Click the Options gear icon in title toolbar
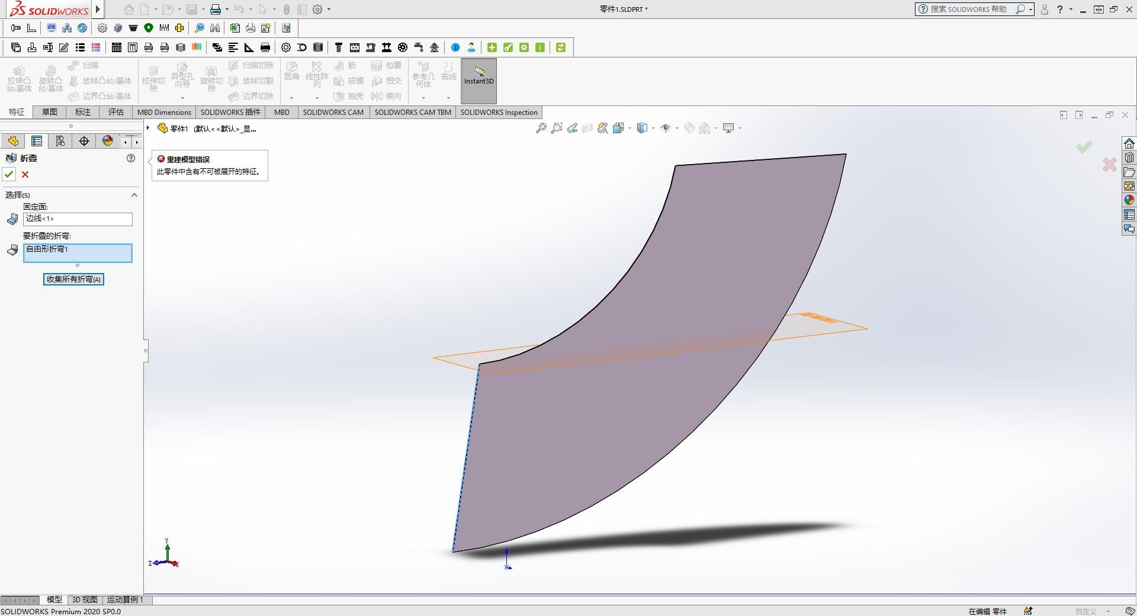Image resolution: width=1137 pixels, height=616 pixels. click(x=317, y=9)
